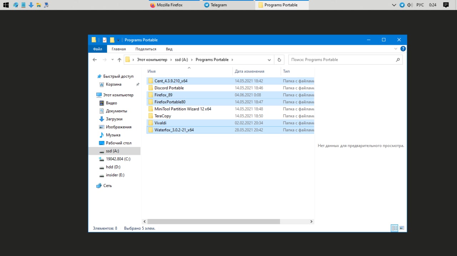
Task: Open Корзина in navigation pane
Action: point(110,84)
